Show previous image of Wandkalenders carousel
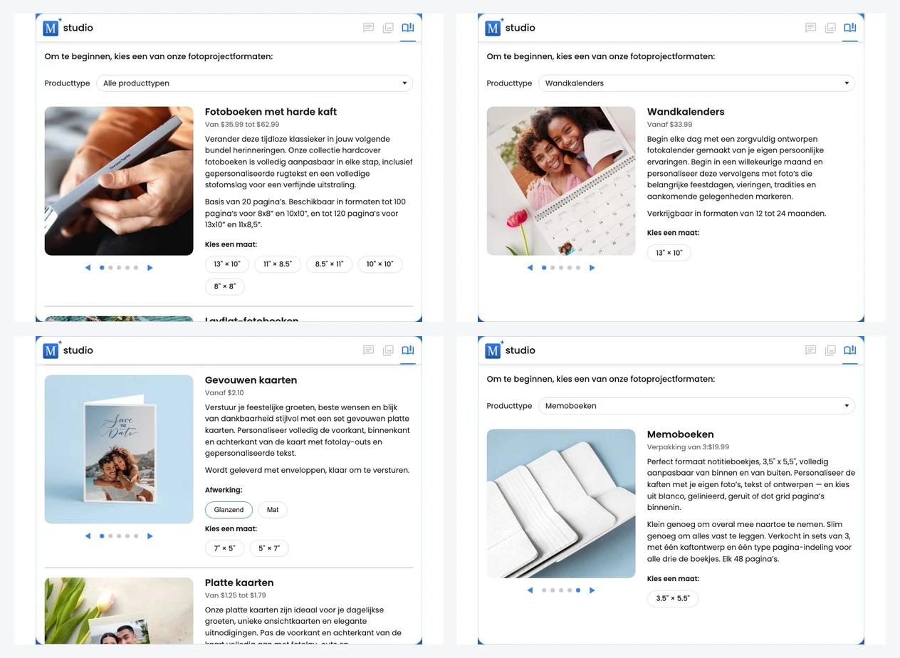900x658 pixels. coord(530,268)
